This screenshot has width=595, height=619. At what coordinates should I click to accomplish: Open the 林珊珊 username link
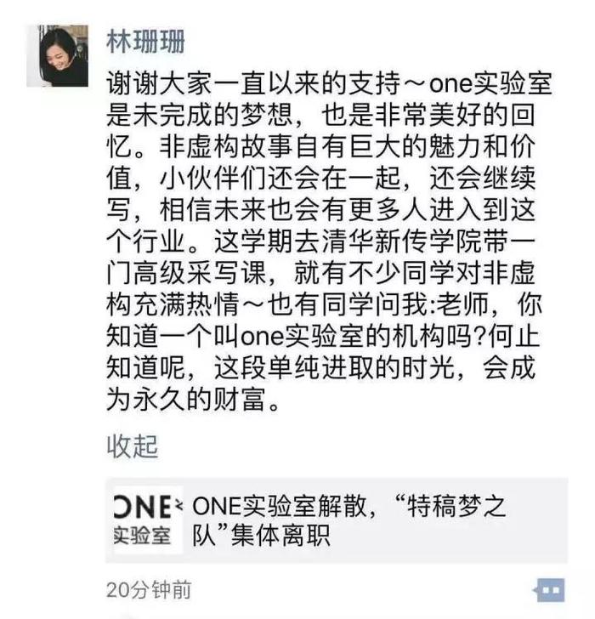(145, 42)
